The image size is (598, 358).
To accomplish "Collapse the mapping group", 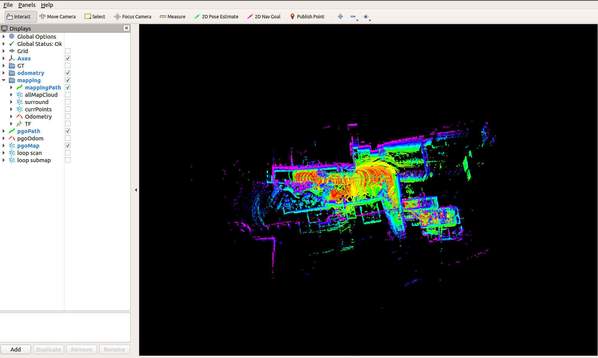I will (x=4, y=80).
